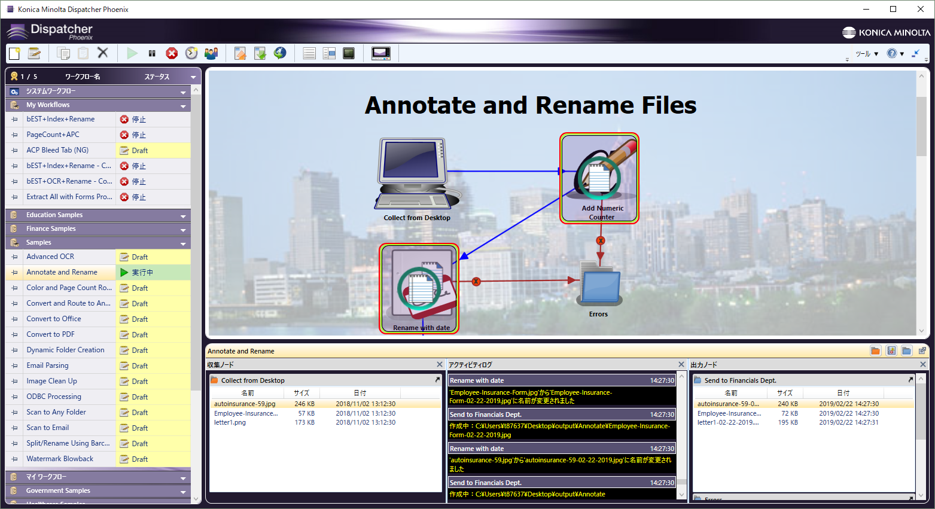The image size is (935, 509).
Task: Sort by ワークフロー名 column header
Action: [x=83, y=77]
